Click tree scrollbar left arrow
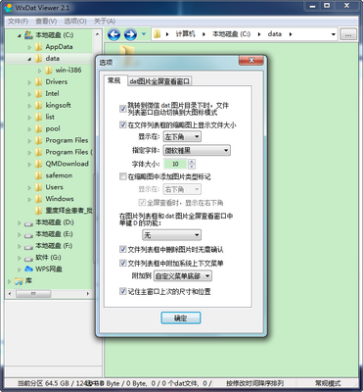 tap(10, 294)
